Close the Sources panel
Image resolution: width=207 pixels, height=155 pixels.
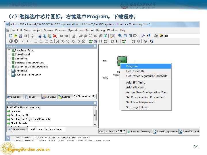point(95,46)
